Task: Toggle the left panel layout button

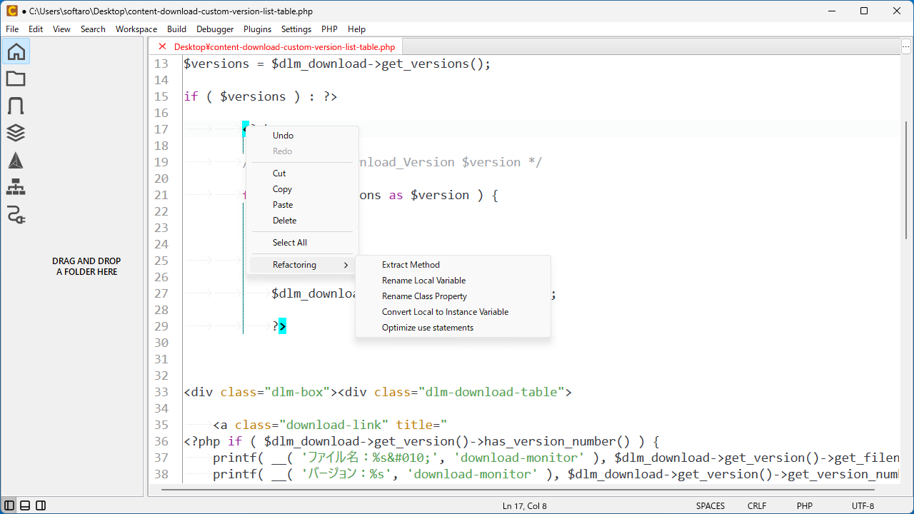Action: (9, 505)
